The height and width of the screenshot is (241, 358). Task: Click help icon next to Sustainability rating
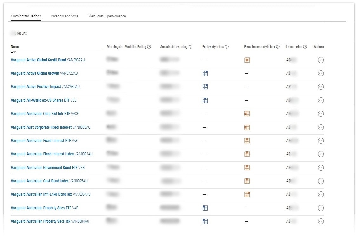click(x=191, y=47)
